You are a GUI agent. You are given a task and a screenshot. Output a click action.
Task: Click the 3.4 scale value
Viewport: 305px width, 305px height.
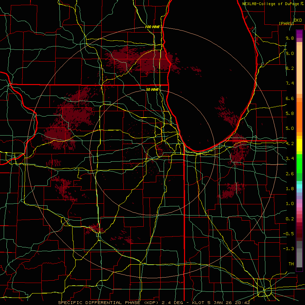[x=290, y=159]
